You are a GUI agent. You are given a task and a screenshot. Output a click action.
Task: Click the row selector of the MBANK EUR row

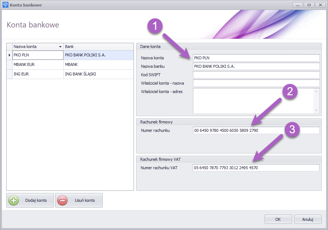point(10,64)
